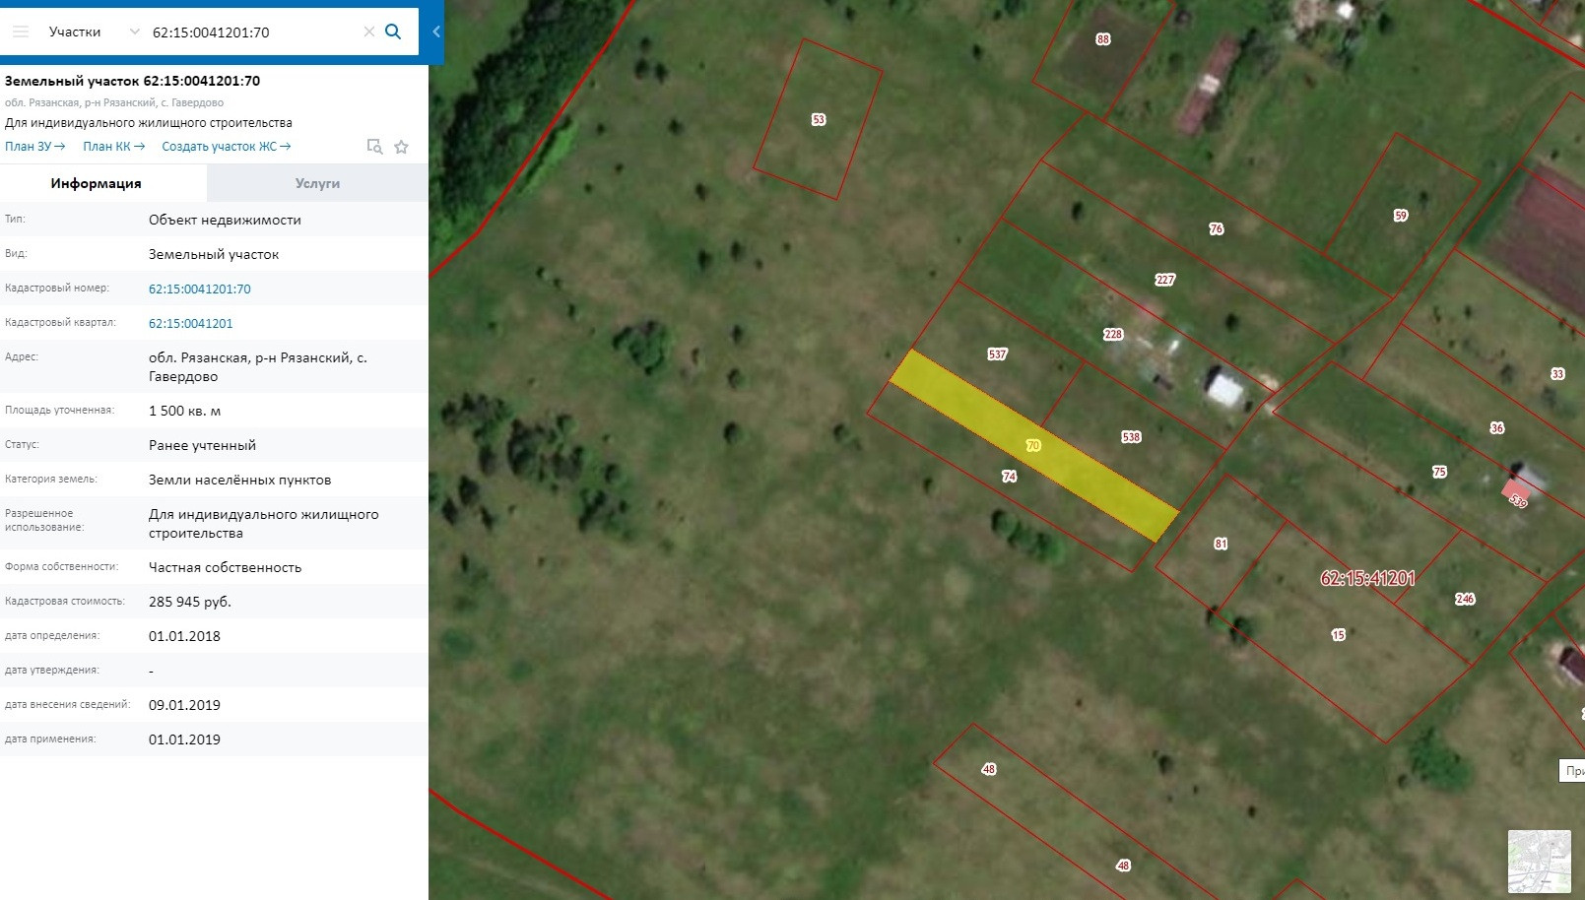Screen dimensions: 1585x900
Task: Select parcel 53 on the map
Action: coord(818,119)
